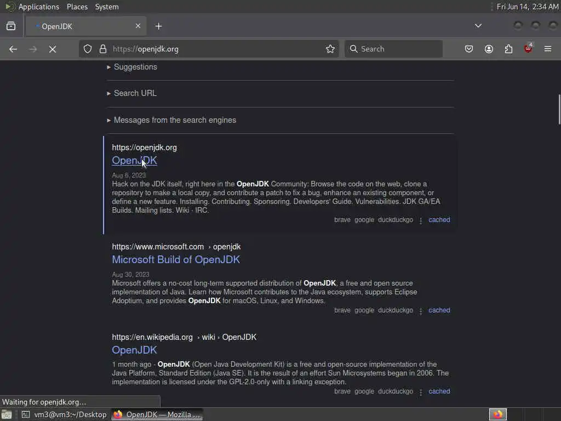Open a new tab with plus button
The image size is (561, 421).
158,26
